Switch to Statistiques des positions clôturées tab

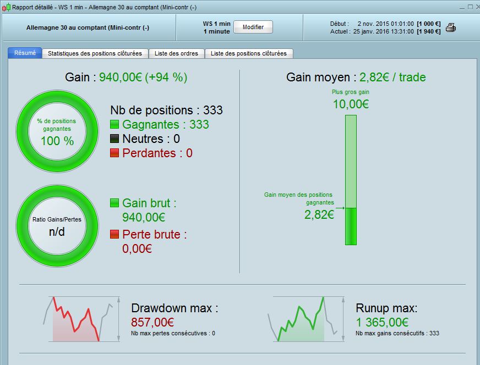[x=95, y=54]
